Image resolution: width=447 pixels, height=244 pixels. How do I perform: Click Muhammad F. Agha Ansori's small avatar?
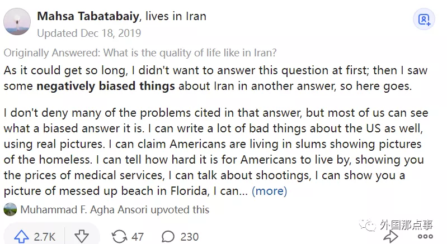(x=10, y=210)
